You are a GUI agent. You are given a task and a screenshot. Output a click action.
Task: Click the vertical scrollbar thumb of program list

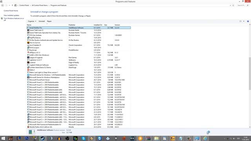[x=250, y=74]
